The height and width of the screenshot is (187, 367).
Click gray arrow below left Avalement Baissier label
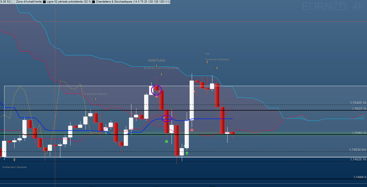(x=96, y=99)
